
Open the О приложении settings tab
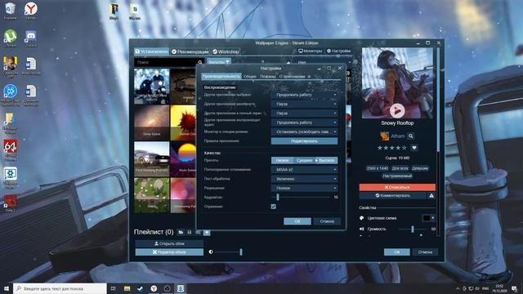click(x=292, y=76)
